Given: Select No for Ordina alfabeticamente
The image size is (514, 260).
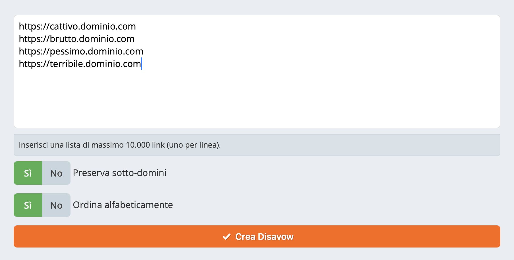Looking at the screenshot, I should [56, 205].
